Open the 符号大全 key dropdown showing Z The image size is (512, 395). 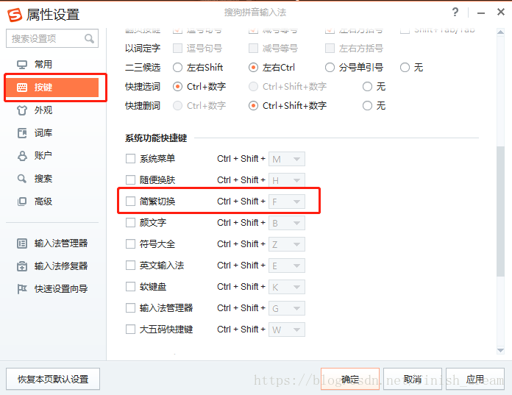(287, 244)
